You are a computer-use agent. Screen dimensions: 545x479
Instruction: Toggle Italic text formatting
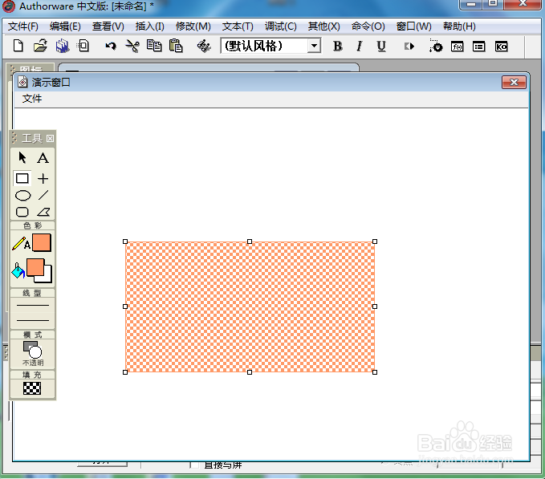pos(360,46)
